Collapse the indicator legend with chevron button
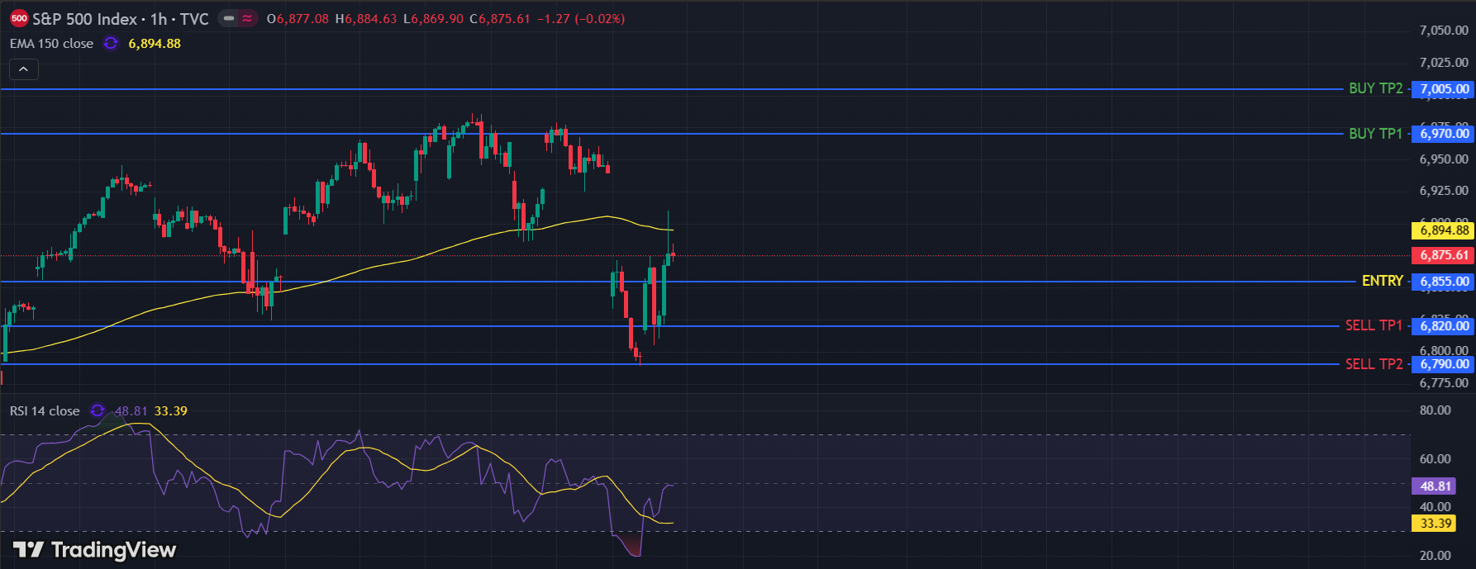Screen dimensions: 1476x569 coord(24,69)
